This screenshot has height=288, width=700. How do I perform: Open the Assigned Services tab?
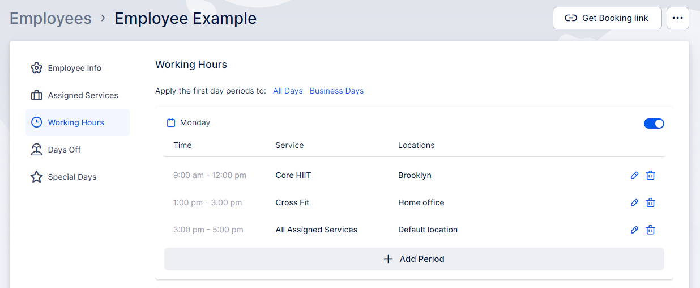coord(78,95)
